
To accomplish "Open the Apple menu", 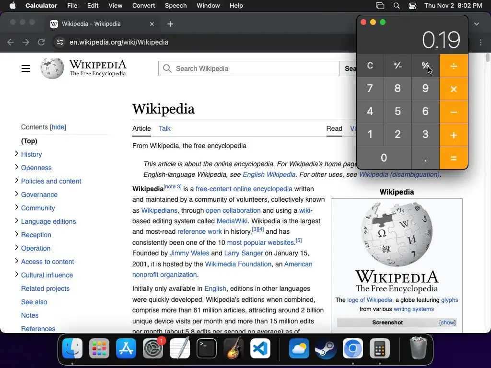I will [12, 6].
